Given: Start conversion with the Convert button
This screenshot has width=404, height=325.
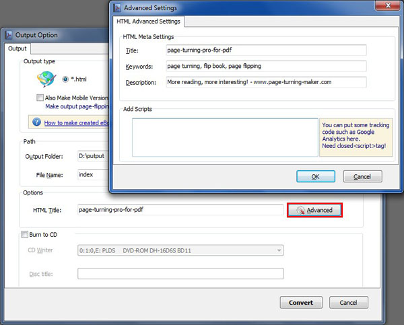Looking at the screenshot, I should [301, 302].
